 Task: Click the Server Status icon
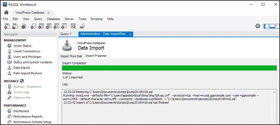pos(10,46)
